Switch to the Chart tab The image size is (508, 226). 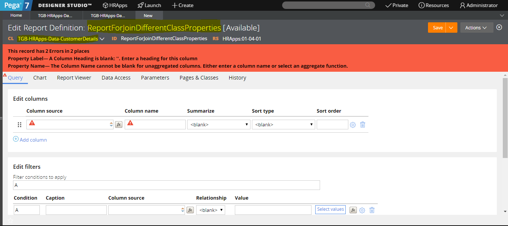(39, 77)
